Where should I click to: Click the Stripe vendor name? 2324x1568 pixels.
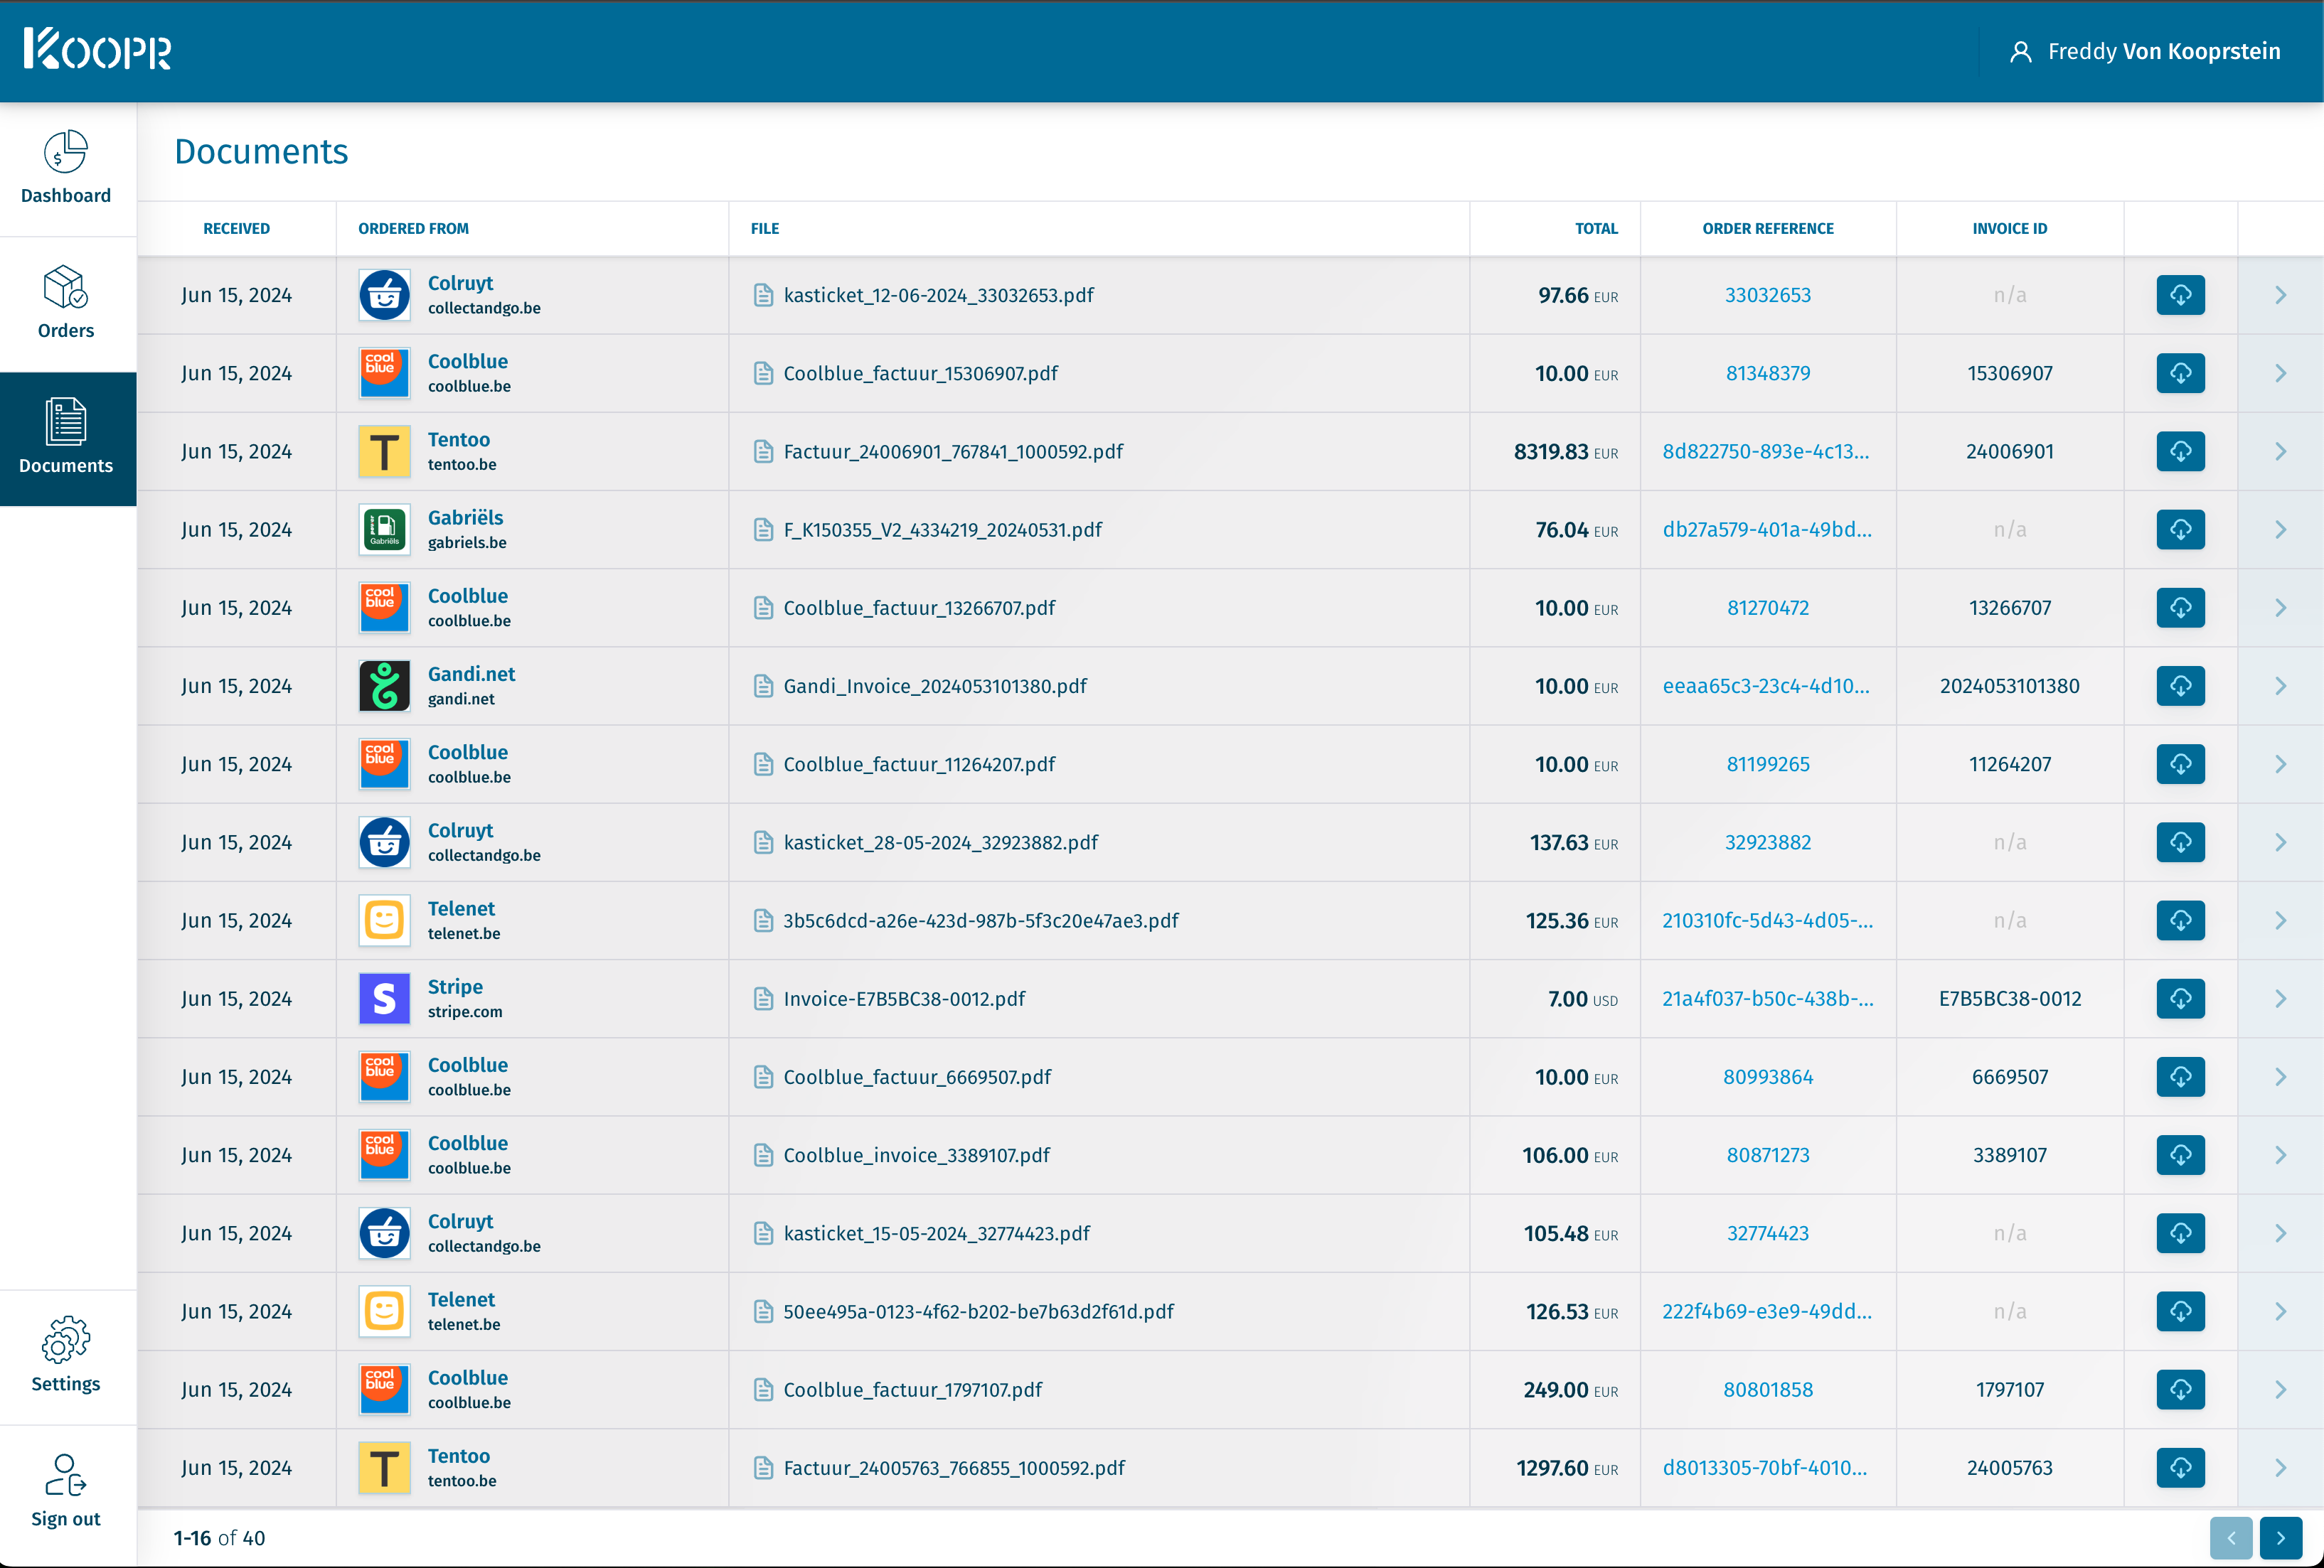tap(455, 987)
